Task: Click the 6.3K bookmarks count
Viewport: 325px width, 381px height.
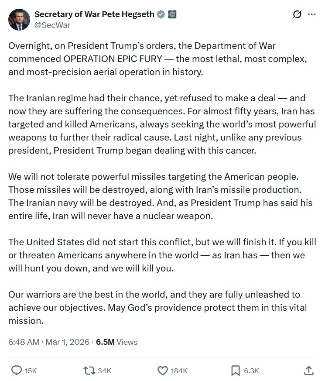Action: pyautogui.click(x=251, y=371)
